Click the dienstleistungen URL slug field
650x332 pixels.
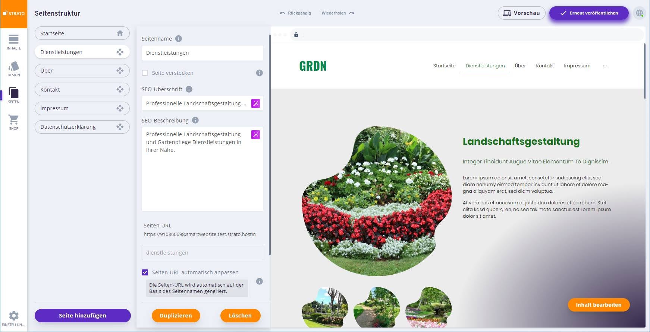[x=202, y=253]
